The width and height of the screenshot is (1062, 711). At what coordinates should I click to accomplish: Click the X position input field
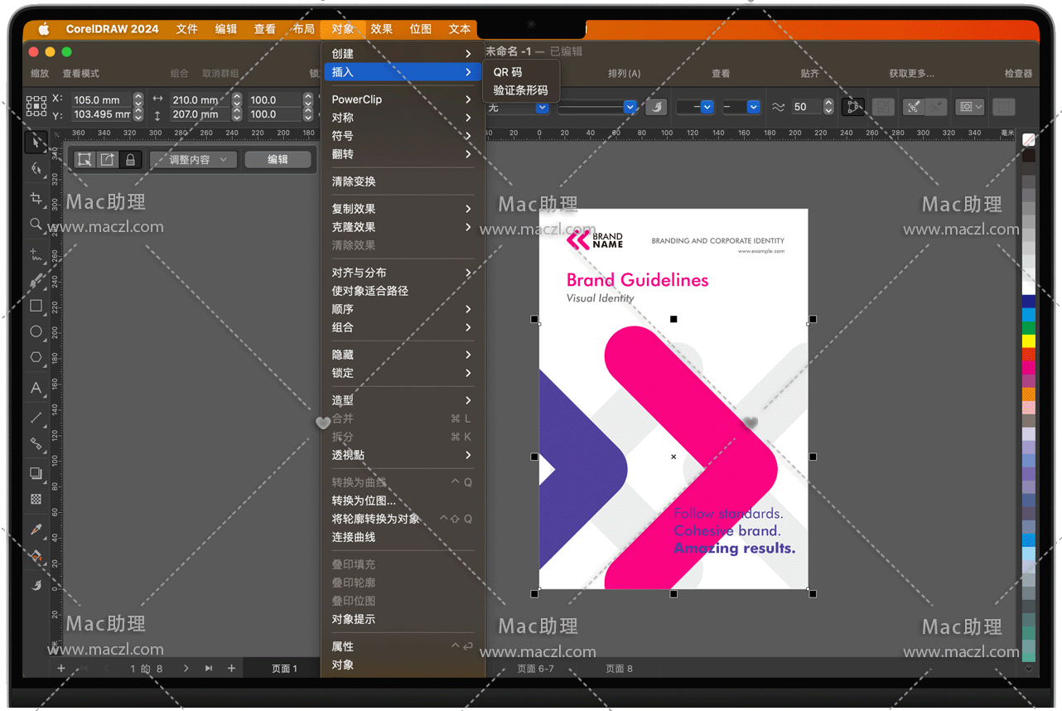click(x=101, y=99)
